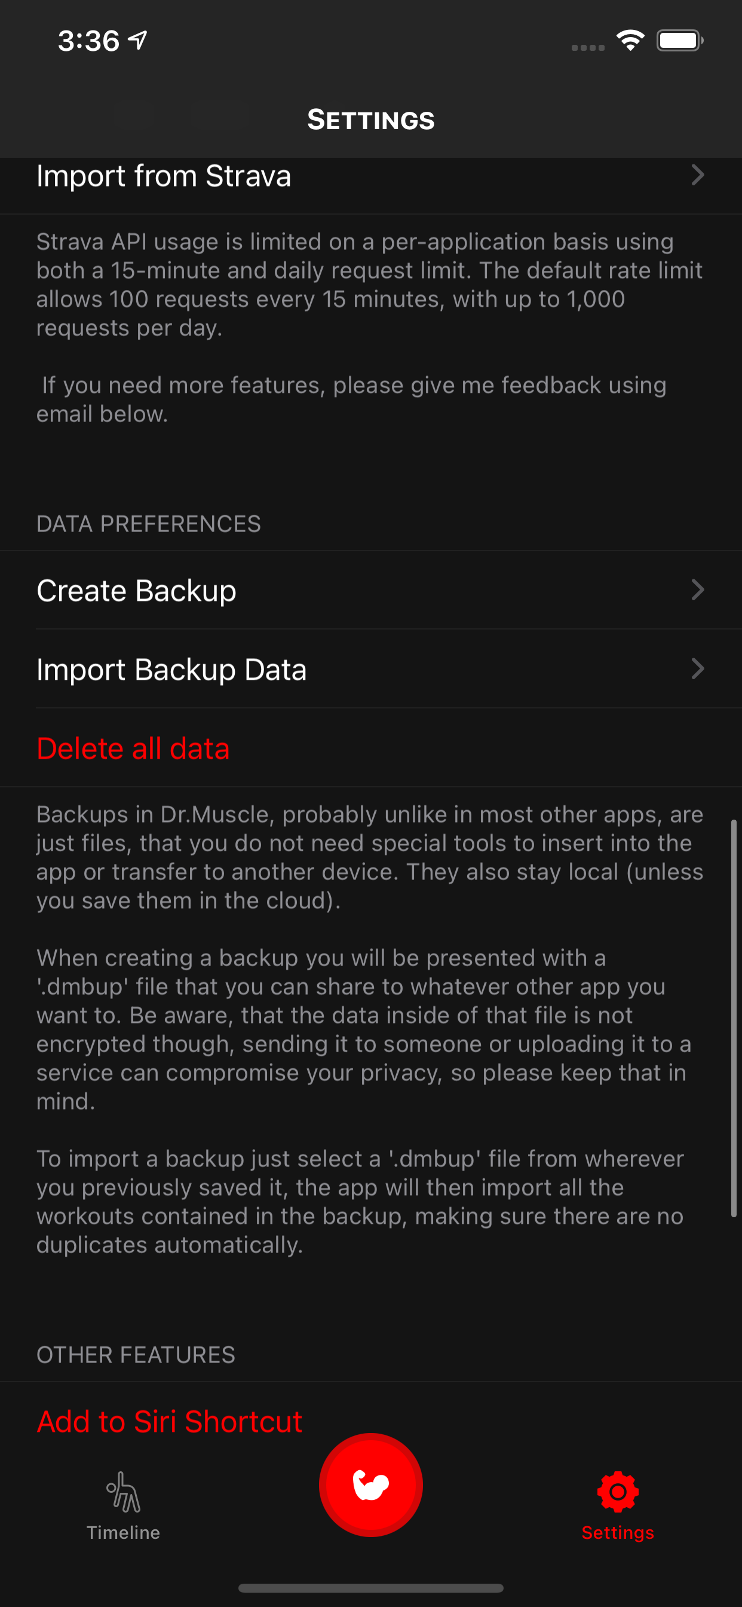The width and height of the screenshot is (742, 1607).
Task: Open Create Backup chevron arrow
Action: (698, 589)
